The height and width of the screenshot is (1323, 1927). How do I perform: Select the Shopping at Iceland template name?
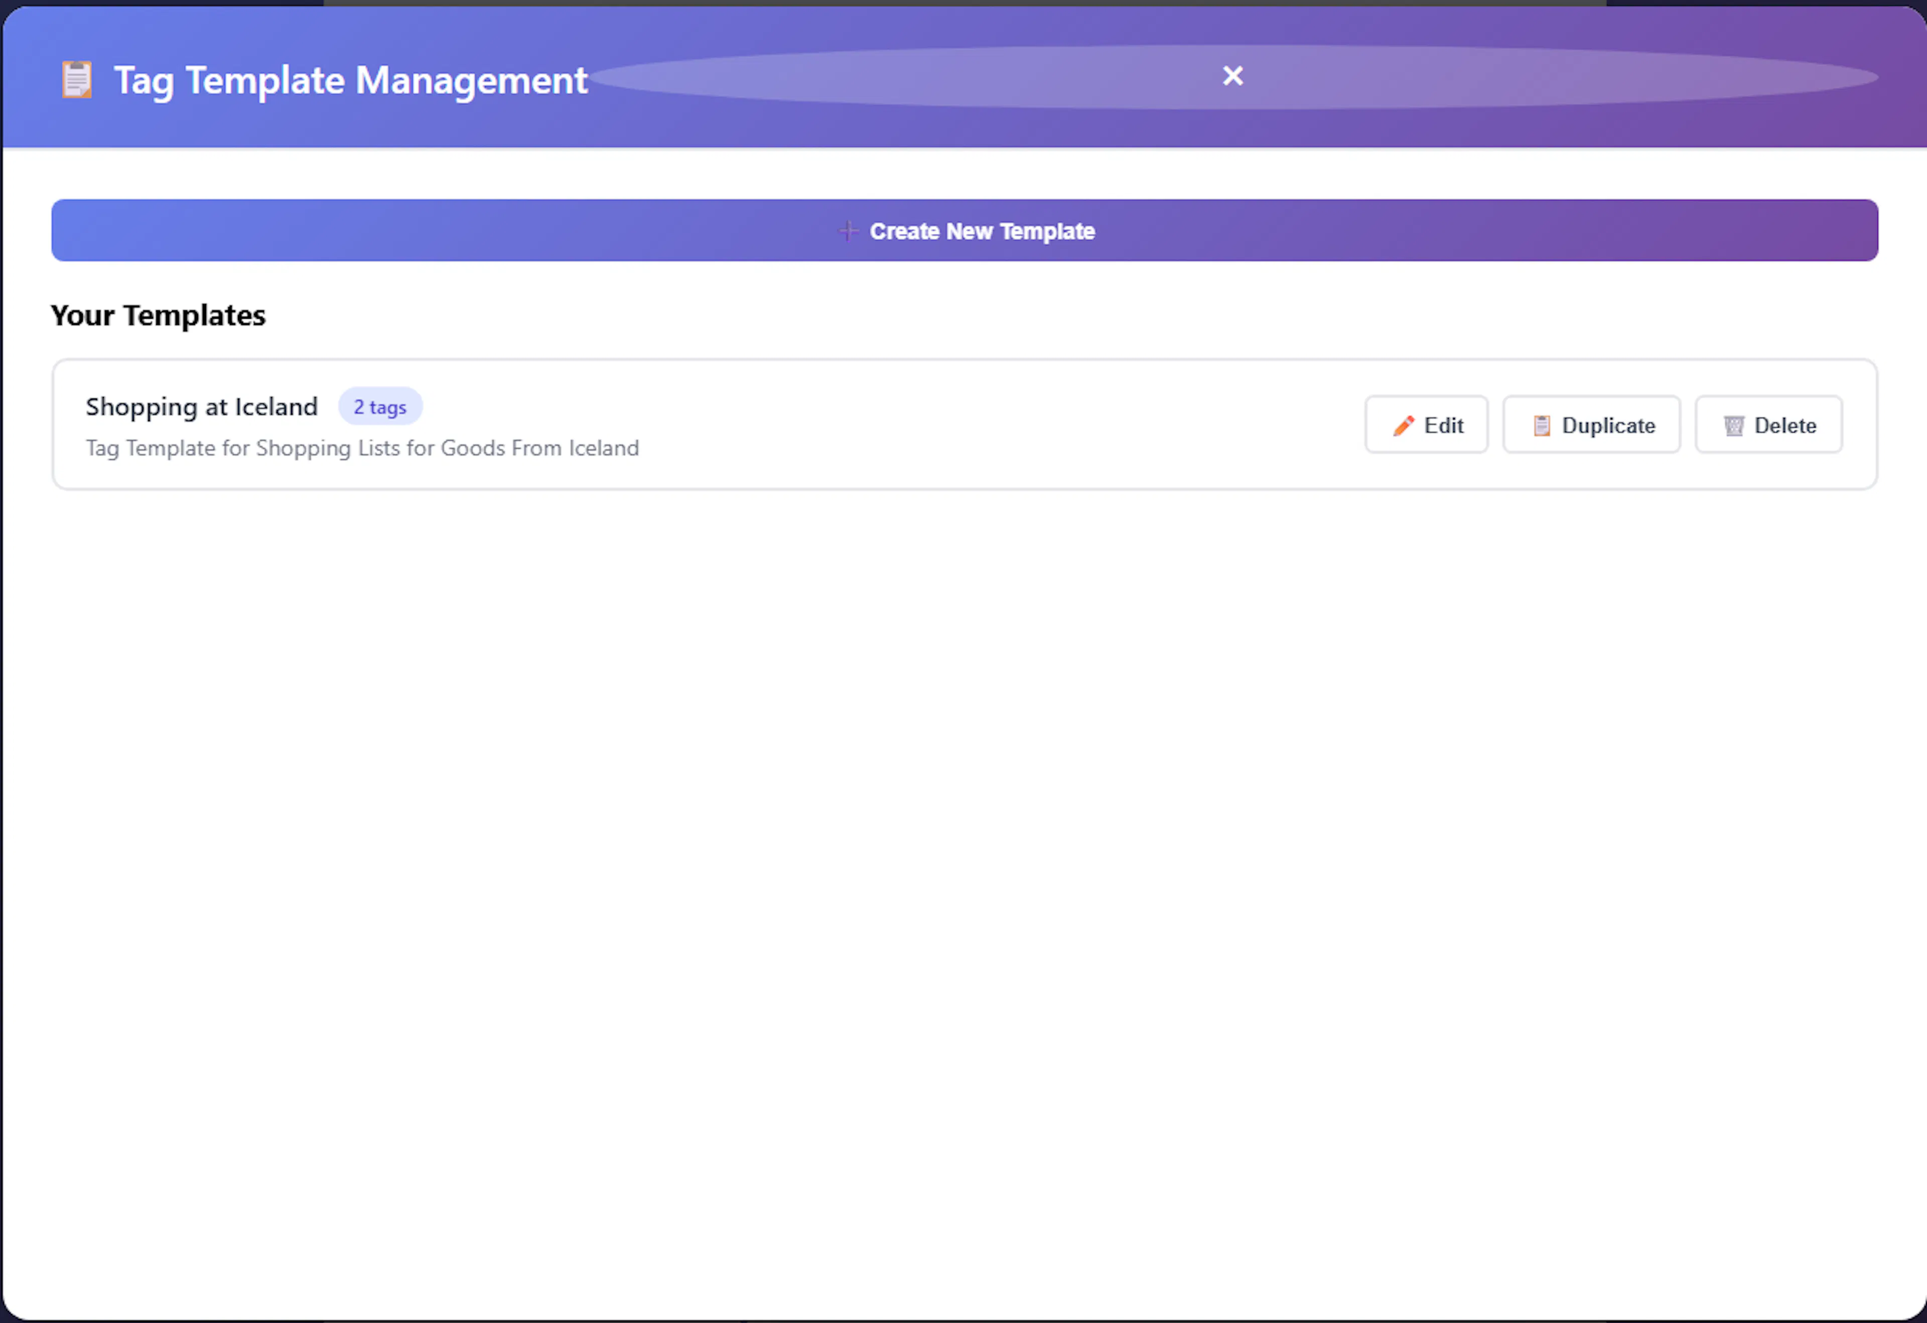point(202,407)
